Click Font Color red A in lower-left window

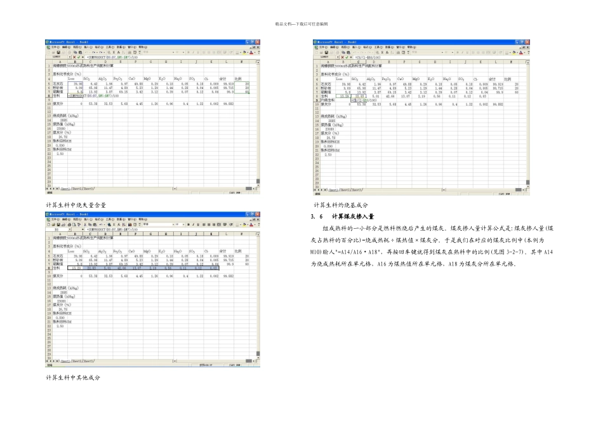click(251, 224)
